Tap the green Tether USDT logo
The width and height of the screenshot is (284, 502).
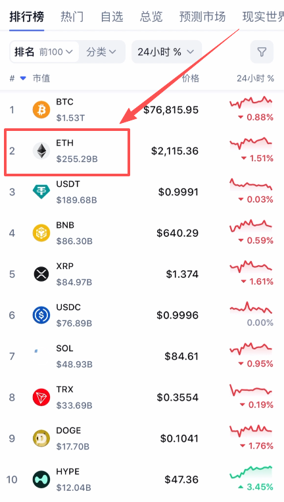(x=41, y=191)
